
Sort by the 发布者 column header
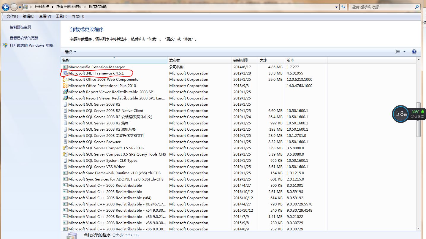coord(199,60)
